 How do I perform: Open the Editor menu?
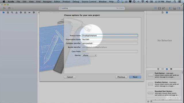57,1
